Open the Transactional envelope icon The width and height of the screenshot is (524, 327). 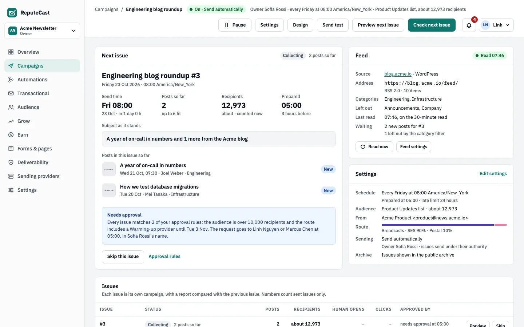(x=11, y=93)
